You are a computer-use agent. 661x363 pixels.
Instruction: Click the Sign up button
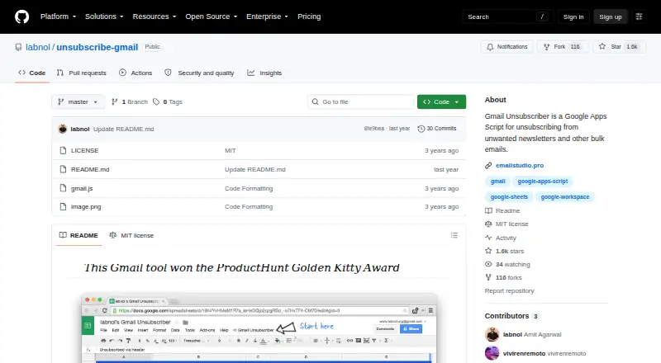[611, 16]
